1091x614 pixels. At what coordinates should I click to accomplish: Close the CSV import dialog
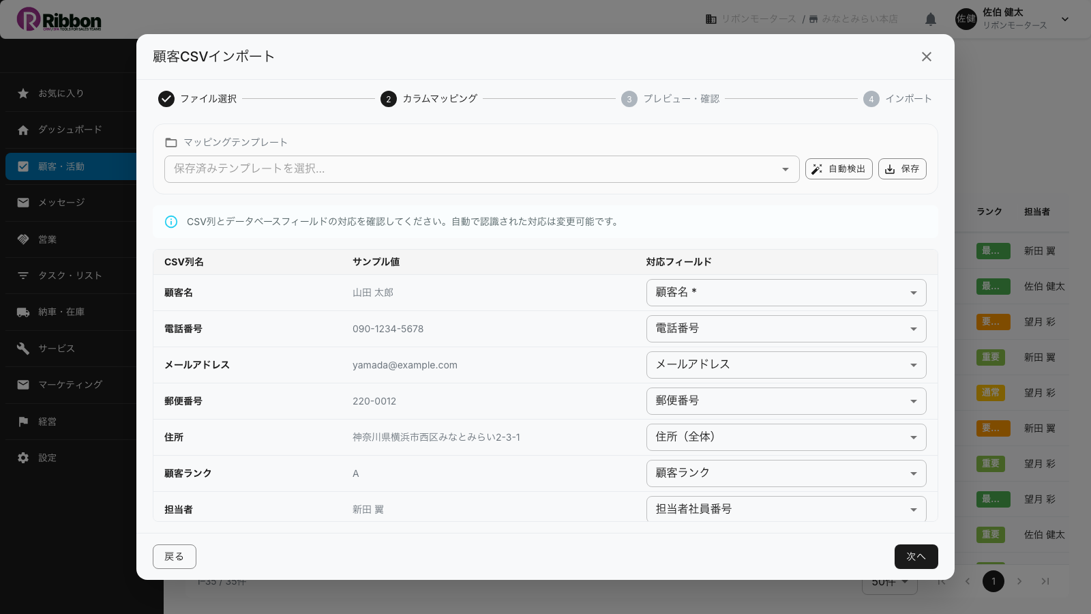click(926, 57)
